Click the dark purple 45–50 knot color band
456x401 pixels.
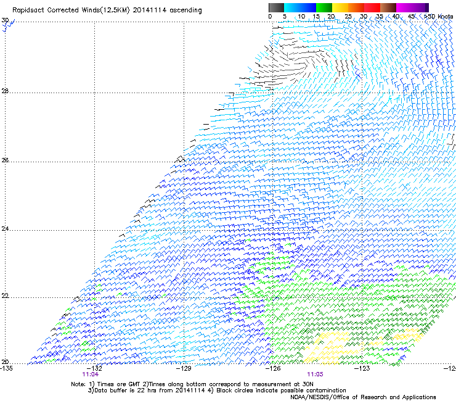(x=420, y=7)
